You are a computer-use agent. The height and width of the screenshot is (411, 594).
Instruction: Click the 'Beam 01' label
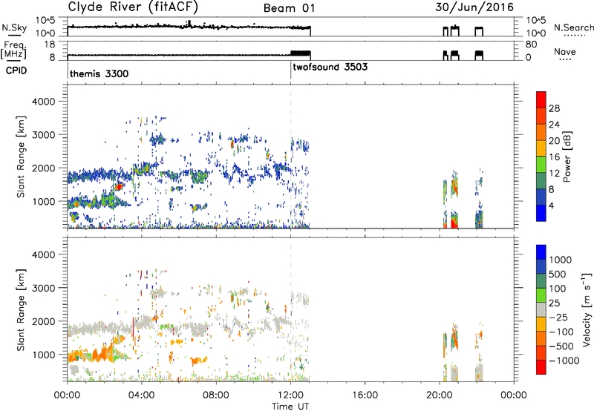[x=289, y=8]
